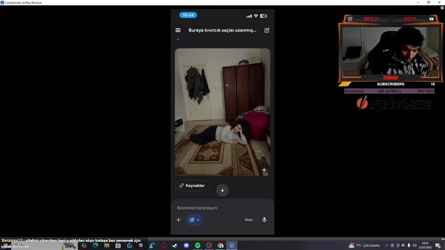
Task: Click the sparkle icon on the image
Action: click(264, 170)
